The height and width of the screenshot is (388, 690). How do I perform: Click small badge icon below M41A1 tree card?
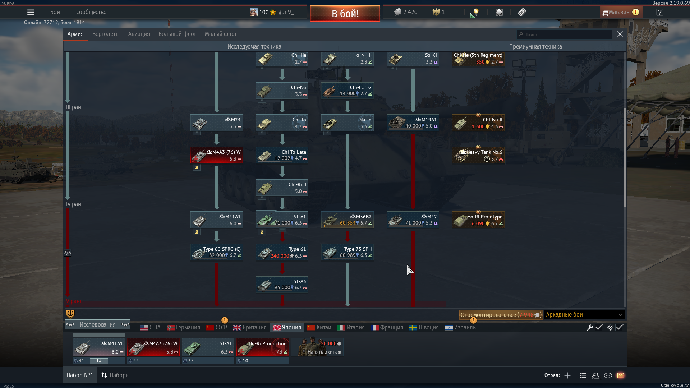[197, 232]
